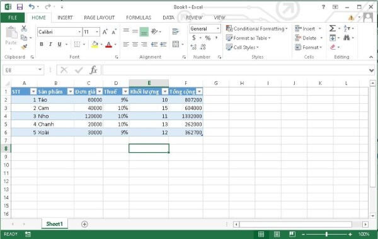Screen dimensions: 378x239
Task: Apply yellow fill color bucket
Action: (x=95, y=44)
